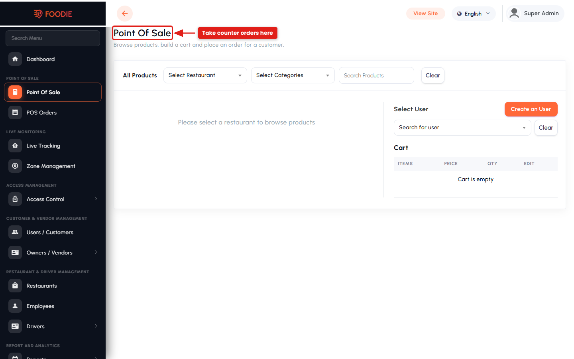
Task: Open the Select Categories dropdown
Action: pyautogui.click(x=293, y=75)
